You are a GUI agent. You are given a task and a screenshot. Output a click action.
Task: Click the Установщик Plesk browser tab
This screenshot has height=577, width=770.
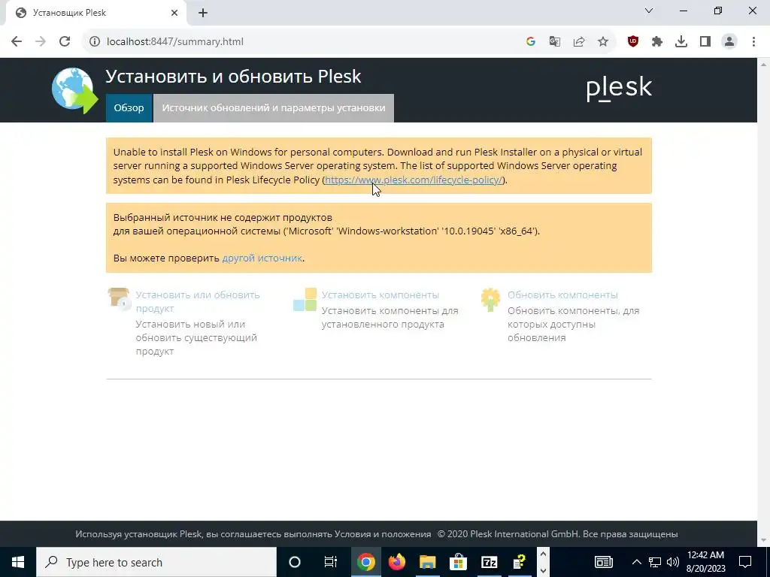click(x=97, y=13)
